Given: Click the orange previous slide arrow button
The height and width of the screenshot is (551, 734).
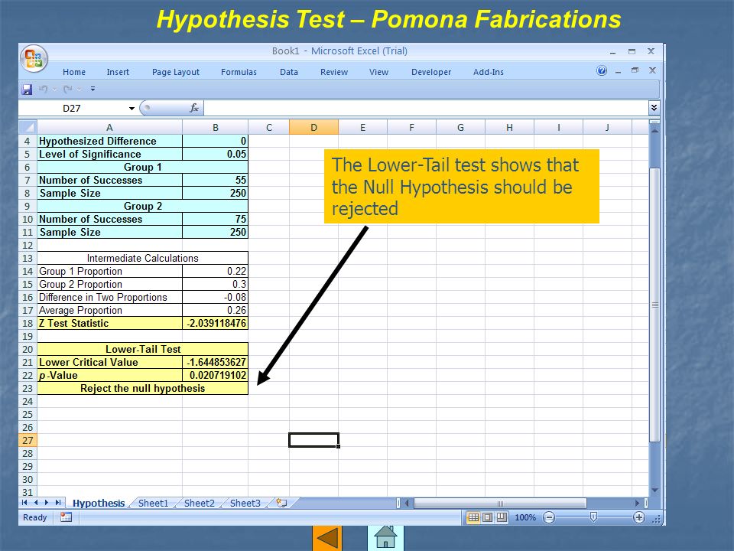Looking at the screenshot, I should 327,538.
